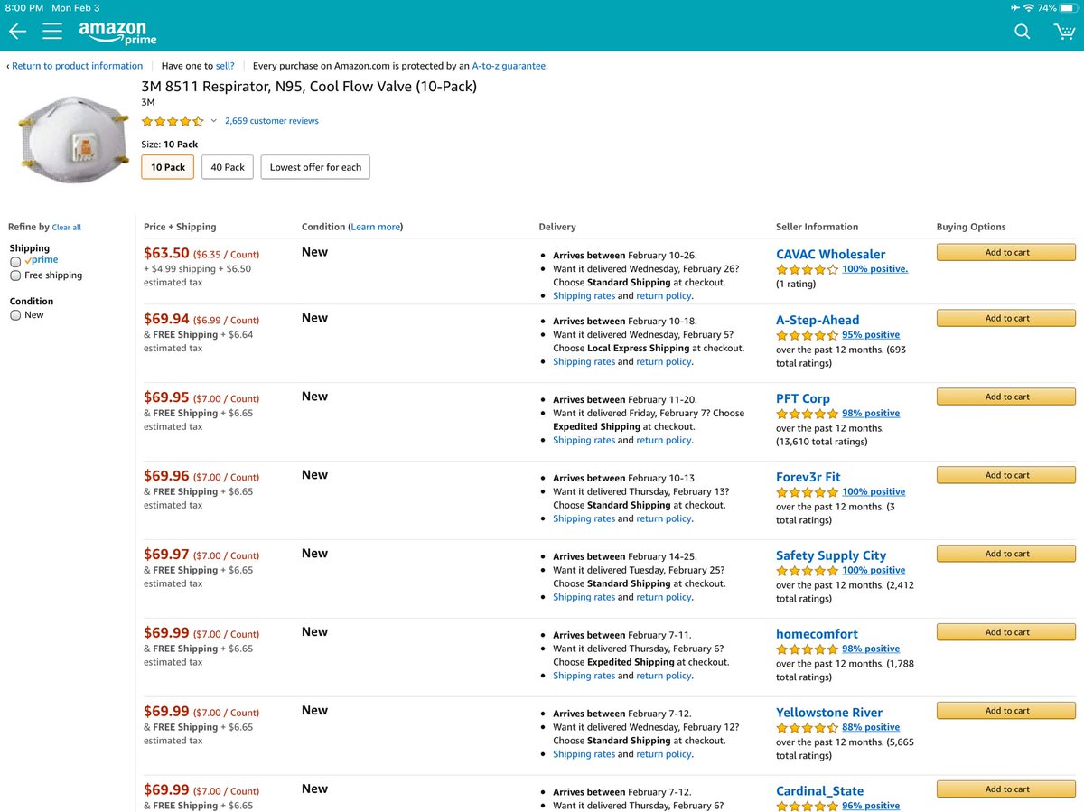
Task: Add Yellowstone River offer to cart
Action: [1006, 712]
